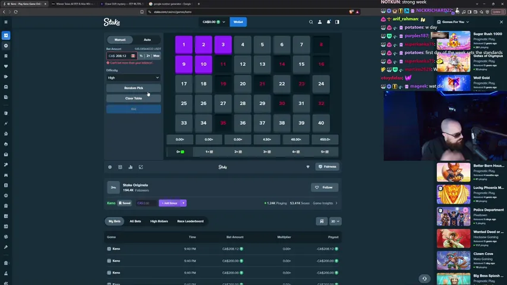Open a new browser tab
This screenshot has height=285, width=507.
click(199, 4)
